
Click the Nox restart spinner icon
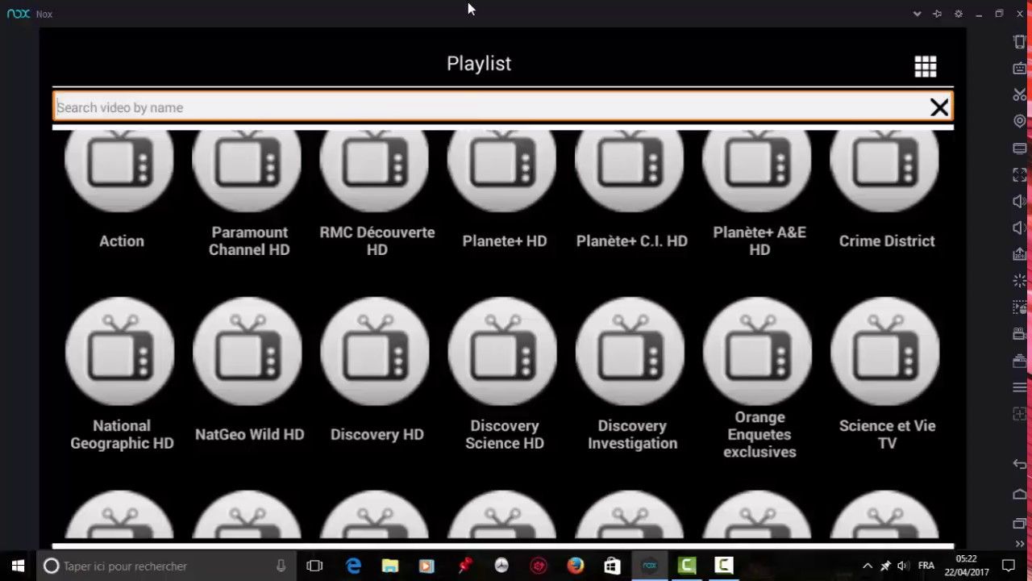click(1020, 281)
